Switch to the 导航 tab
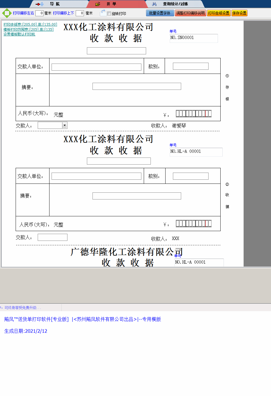 (54, 4)
